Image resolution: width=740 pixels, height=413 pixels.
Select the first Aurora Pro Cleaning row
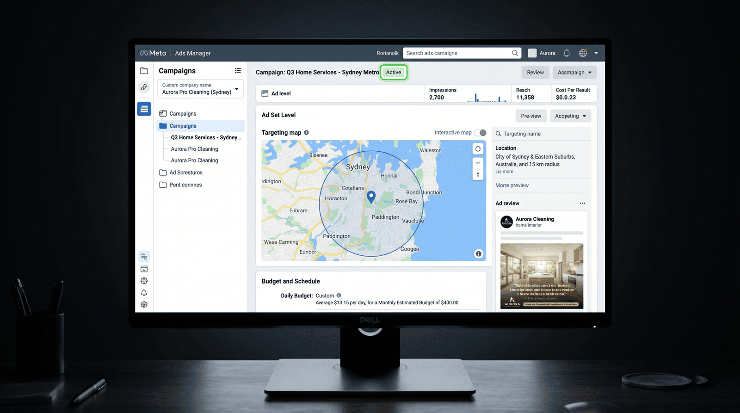[194, 149]
